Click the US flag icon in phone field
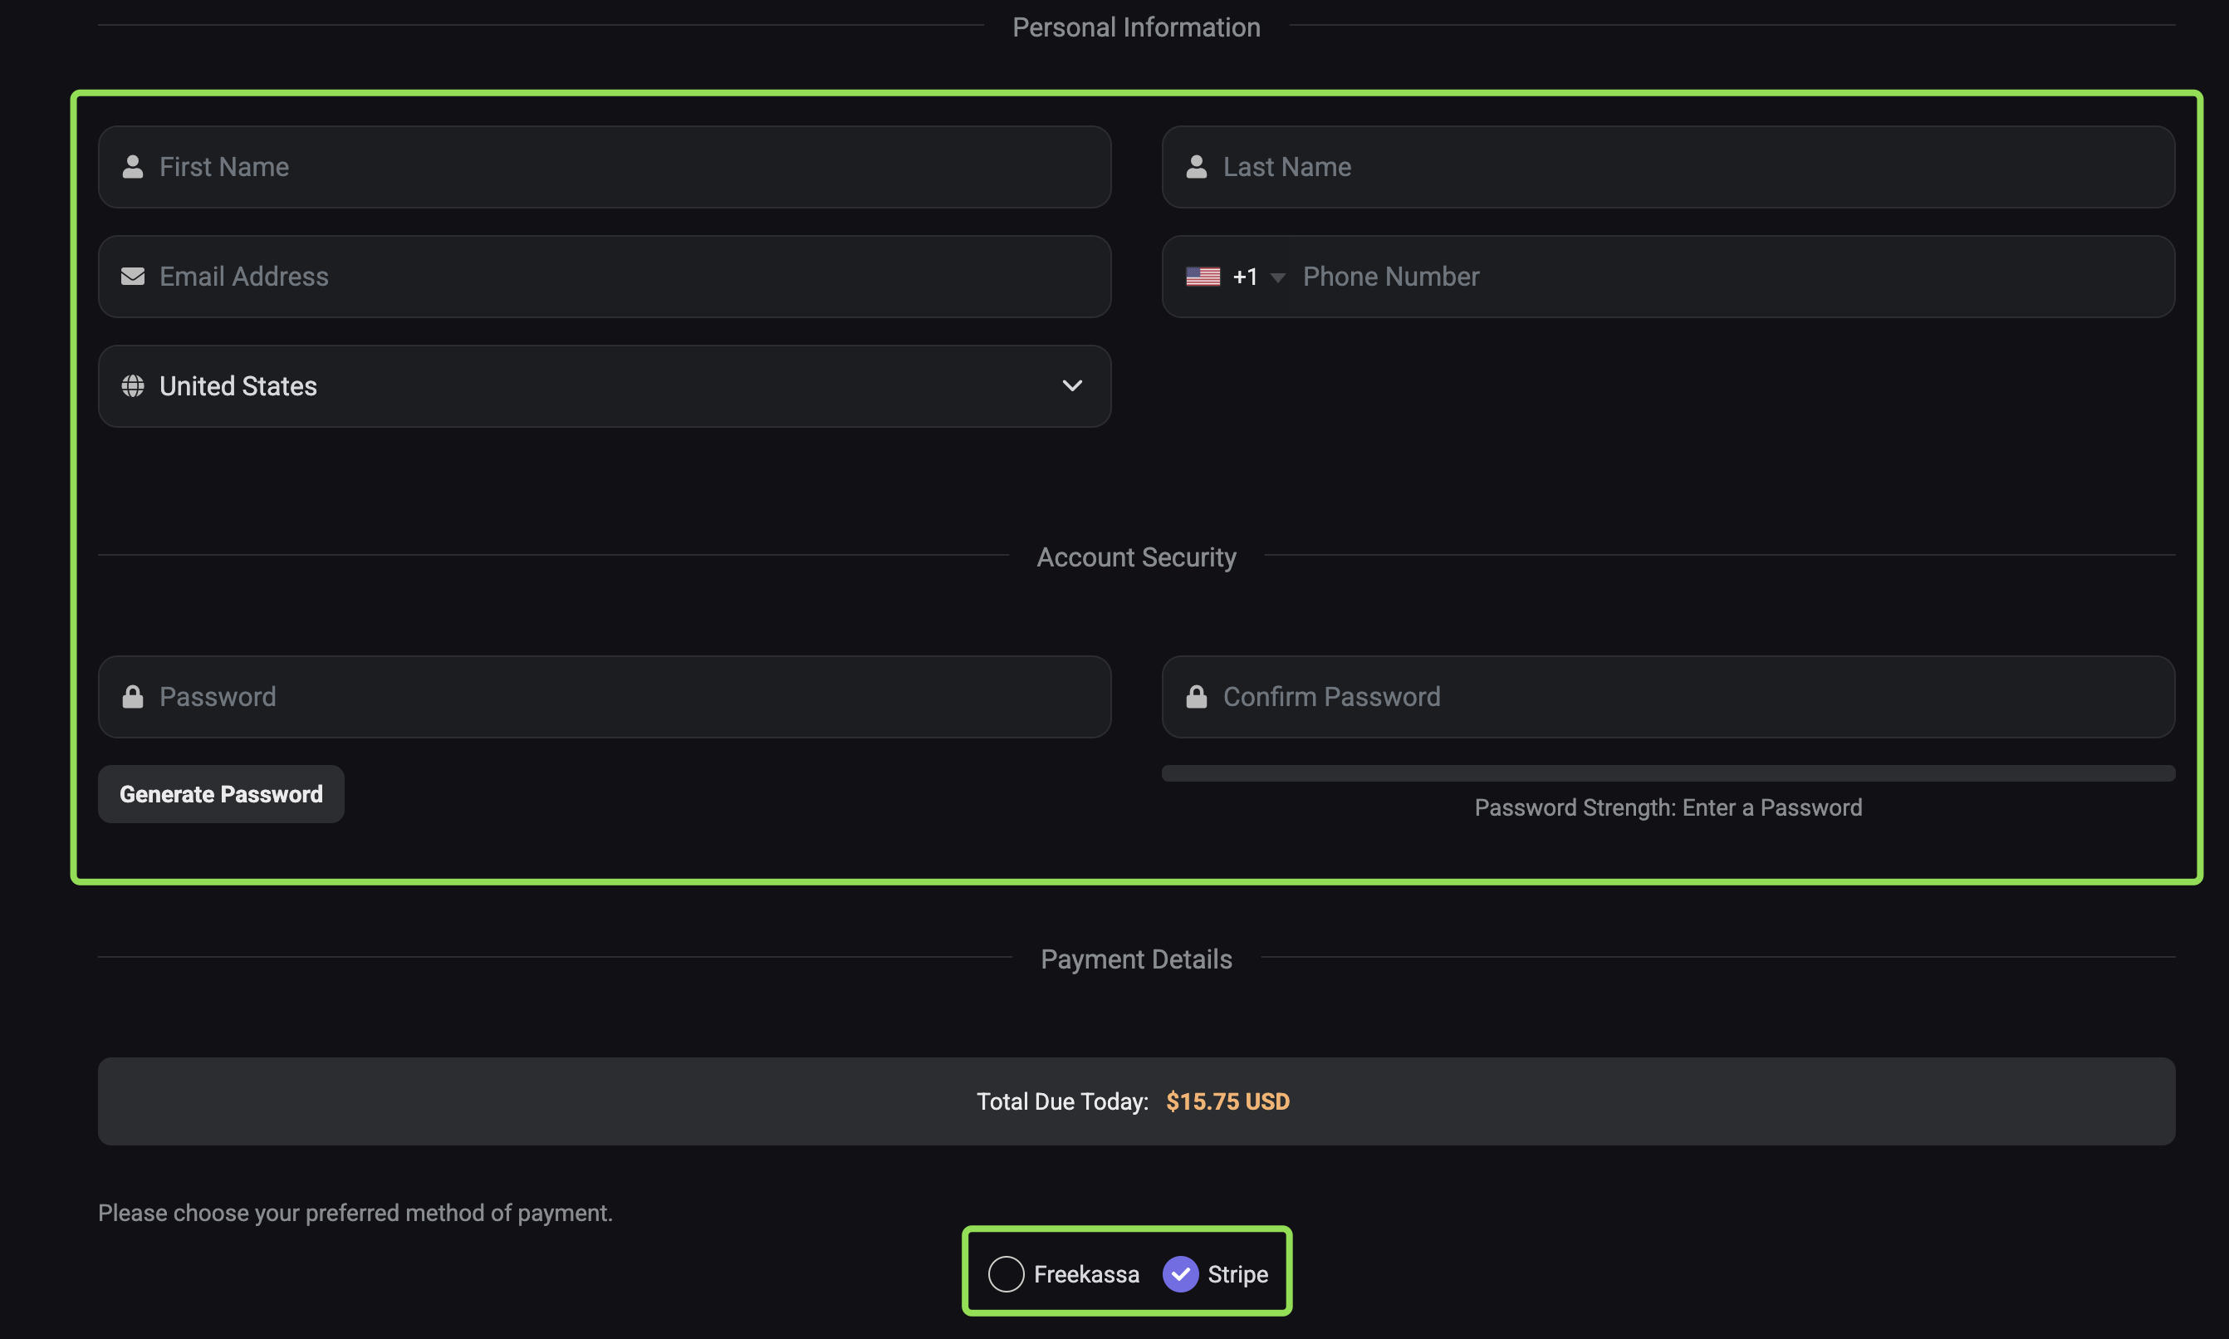The width and height of the screenshot is (2229, 1339). tap(1203, 276)
